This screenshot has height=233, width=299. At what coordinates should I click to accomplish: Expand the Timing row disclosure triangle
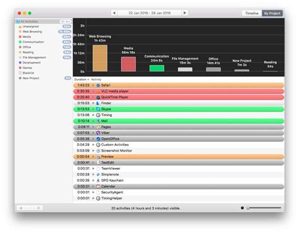(x=93, y=115)
